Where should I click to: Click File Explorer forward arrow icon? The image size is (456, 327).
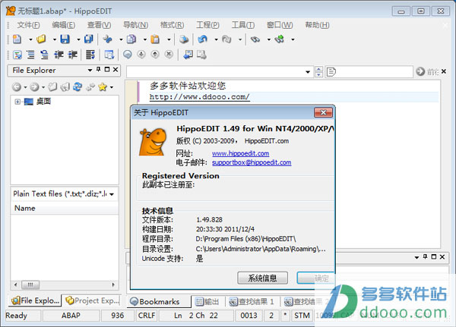pyautogui.click(x=34, y=86)
